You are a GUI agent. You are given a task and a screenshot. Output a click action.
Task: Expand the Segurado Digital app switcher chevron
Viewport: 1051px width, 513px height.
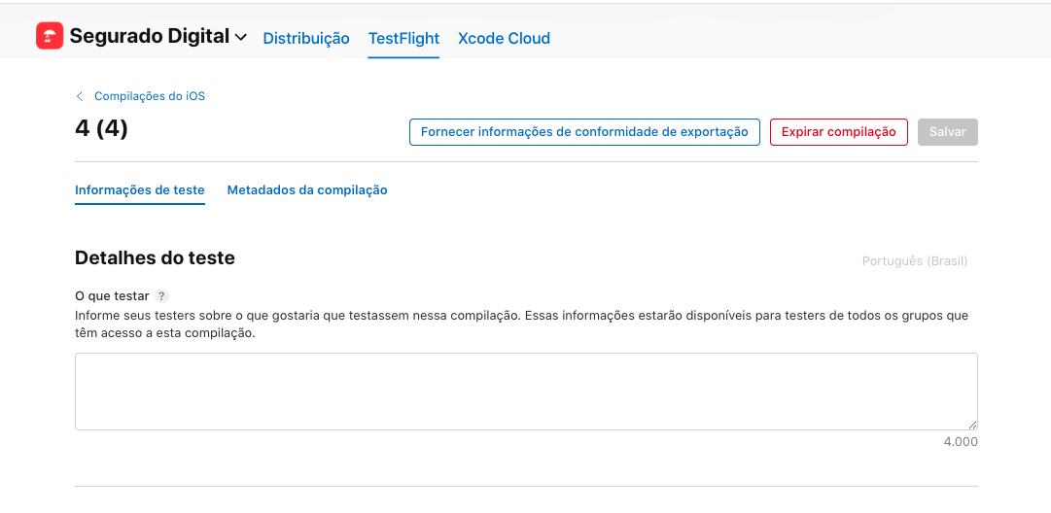click(241, 38)
